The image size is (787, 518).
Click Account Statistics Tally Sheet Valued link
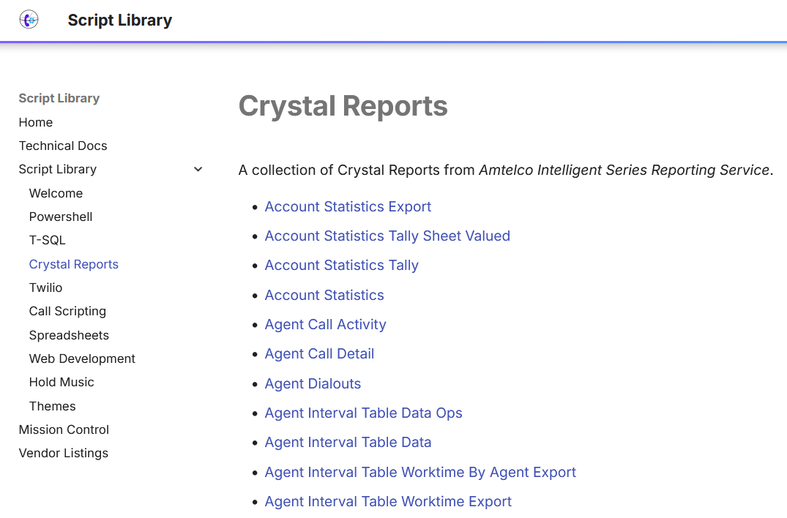(x=387, y=236)
